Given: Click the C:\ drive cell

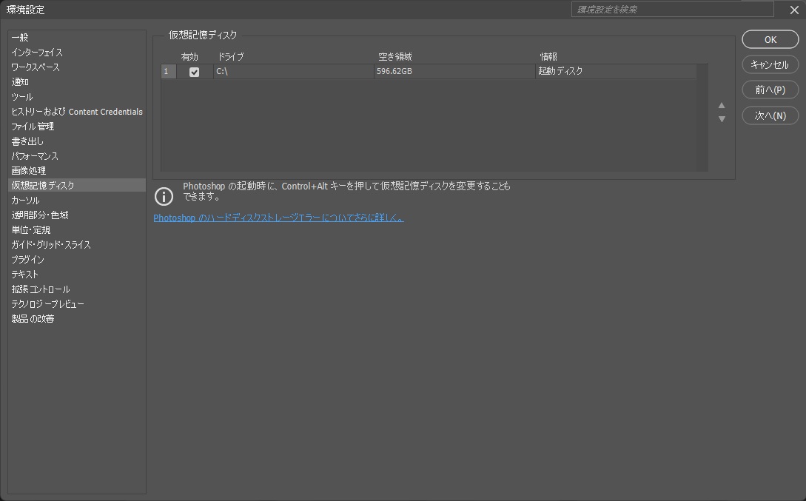Looking at the screenshot, I should click(294, 72).
